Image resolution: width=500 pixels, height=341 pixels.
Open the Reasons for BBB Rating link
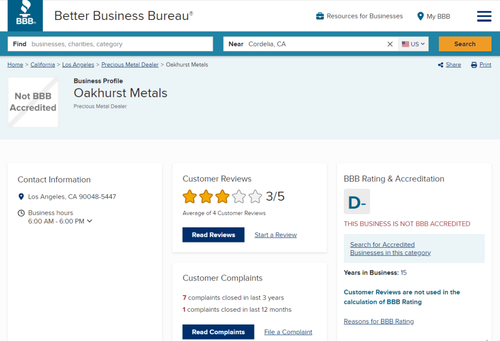click(378, 321)
